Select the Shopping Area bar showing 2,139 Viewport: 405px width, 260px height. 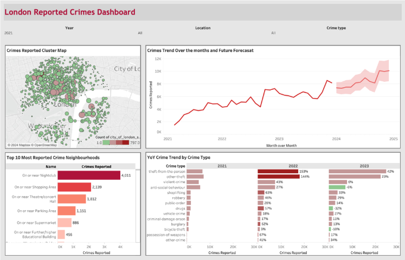[x=74, y=187]
